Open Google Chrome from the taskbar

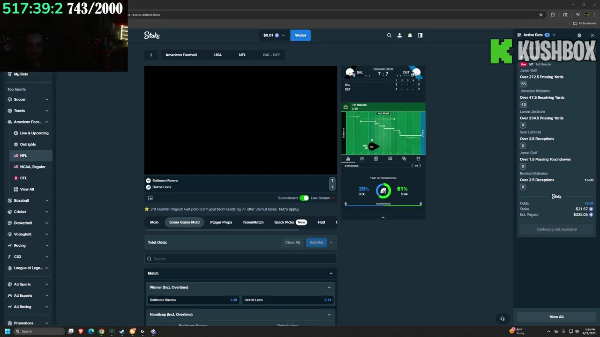(x=101, y=331)
